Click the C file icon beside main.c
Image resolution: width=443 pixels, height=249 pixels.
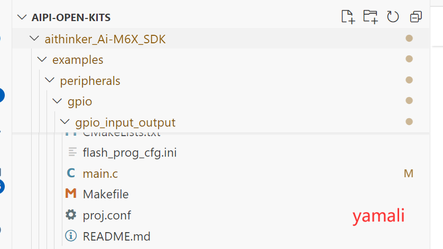pos(71,173)
